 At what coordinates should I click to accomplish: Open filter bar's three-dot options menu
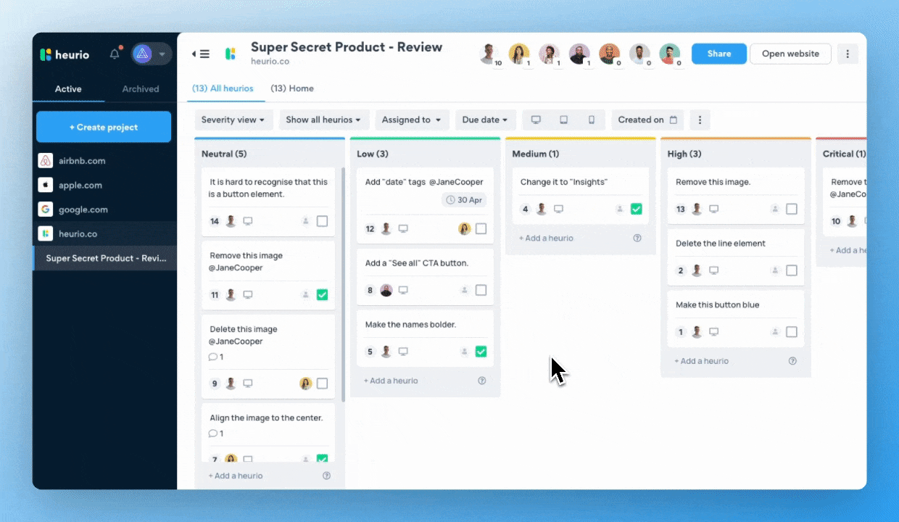point(700,120)
